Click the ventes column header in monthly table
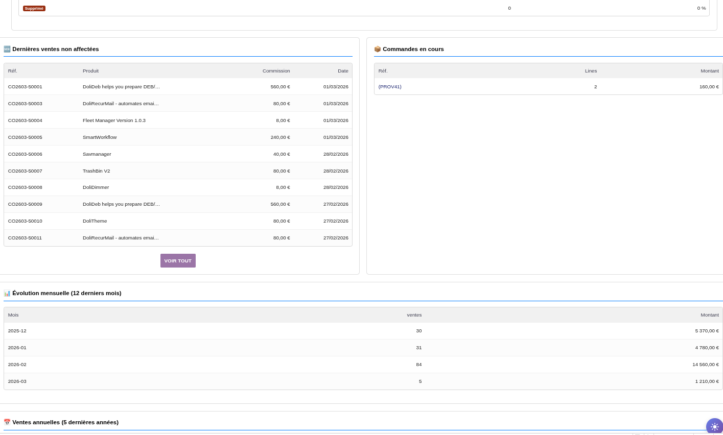The image size is (723, 435). (x=414, y=315)
